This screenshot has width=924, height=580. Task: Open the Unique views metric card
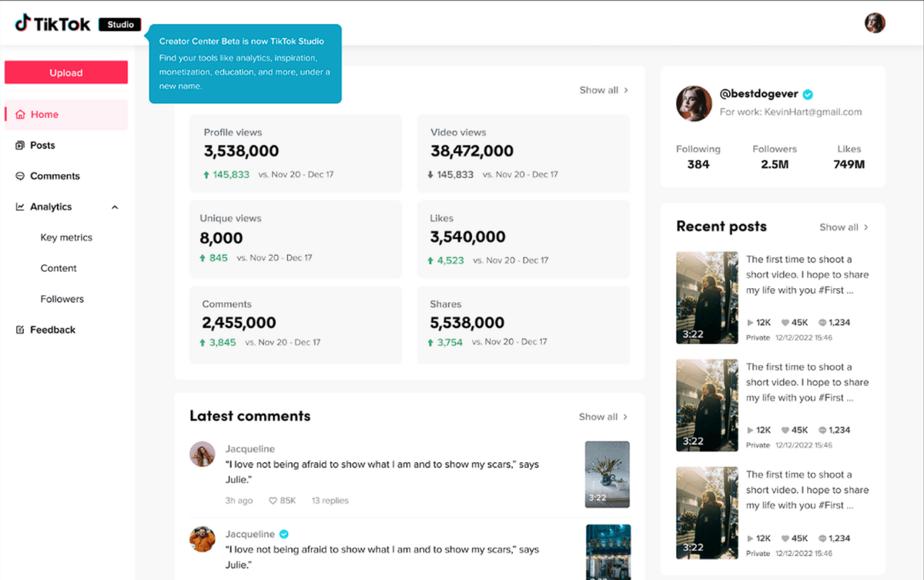click(x=296, y=240)
